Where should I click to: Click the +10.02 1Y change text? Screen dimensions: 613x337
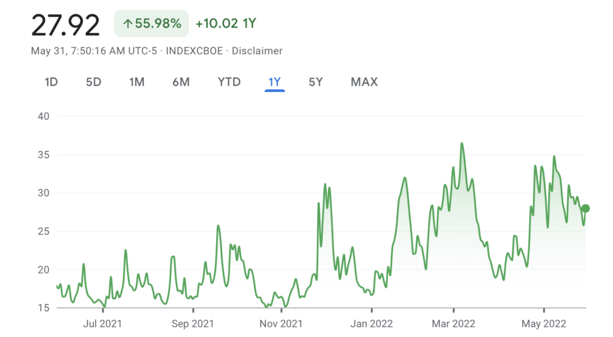[226, 23]
